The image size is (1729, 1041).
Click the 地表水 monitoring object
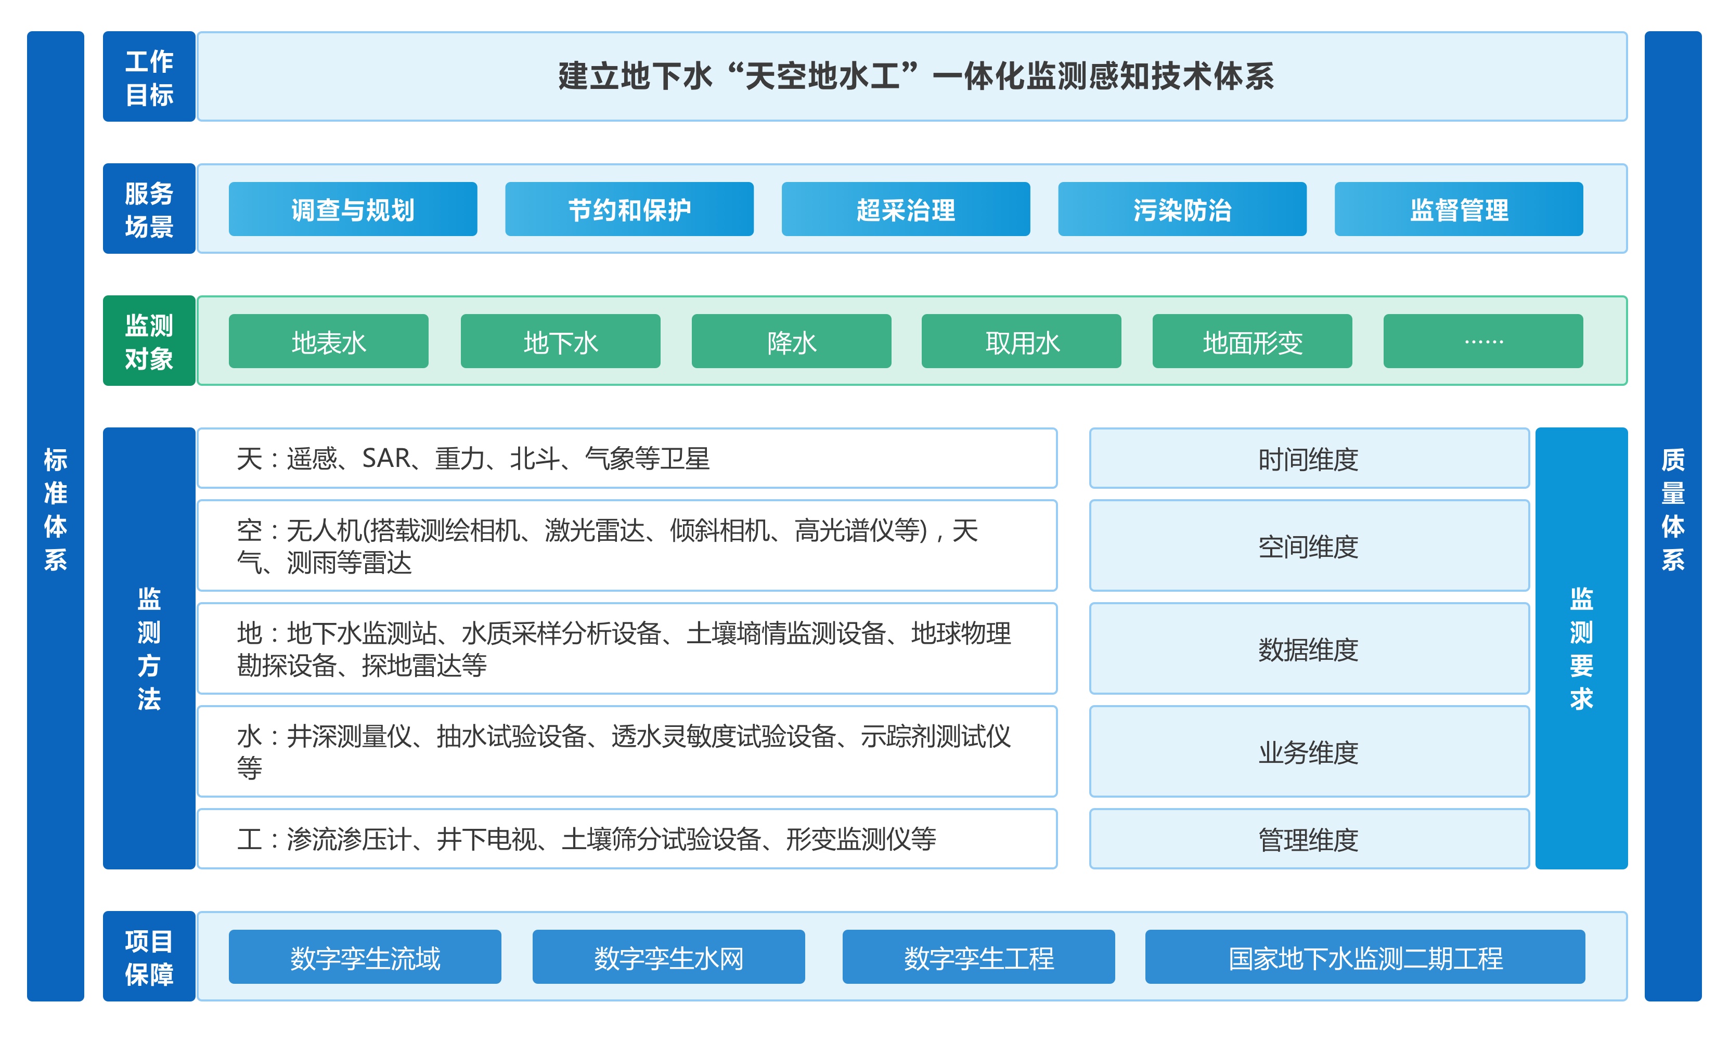pyautogui.click(x=328, y=342)
